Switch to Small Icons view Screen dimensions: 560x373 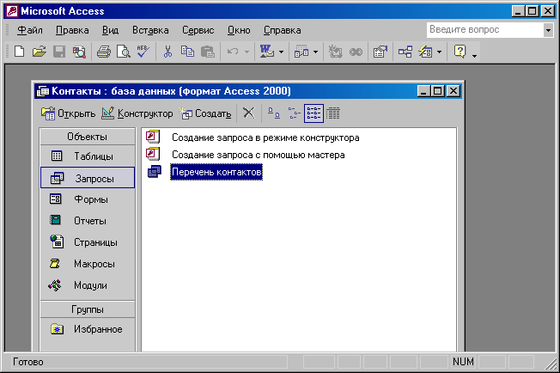(x=295, y=113)
